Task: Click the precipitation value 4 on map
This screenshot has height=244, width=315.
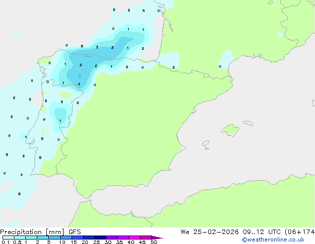Action: pyautogui.click(x=79, y=84)
